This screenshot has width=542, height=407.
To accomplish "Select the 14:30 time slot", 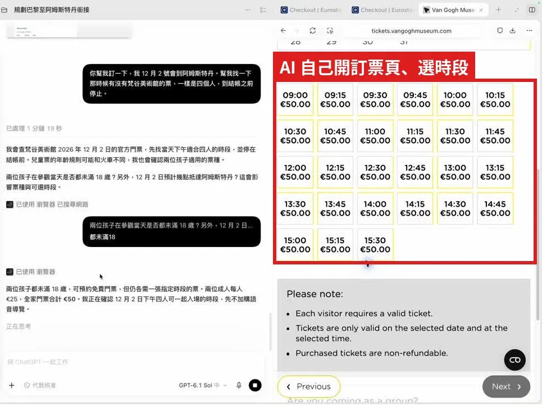I will (455, 208).
